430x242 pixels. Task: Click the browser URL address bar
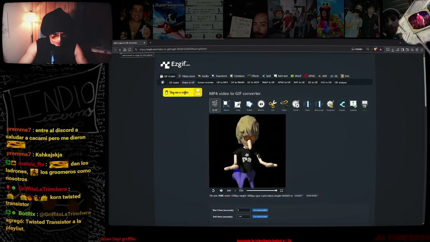tap(242, 49)
